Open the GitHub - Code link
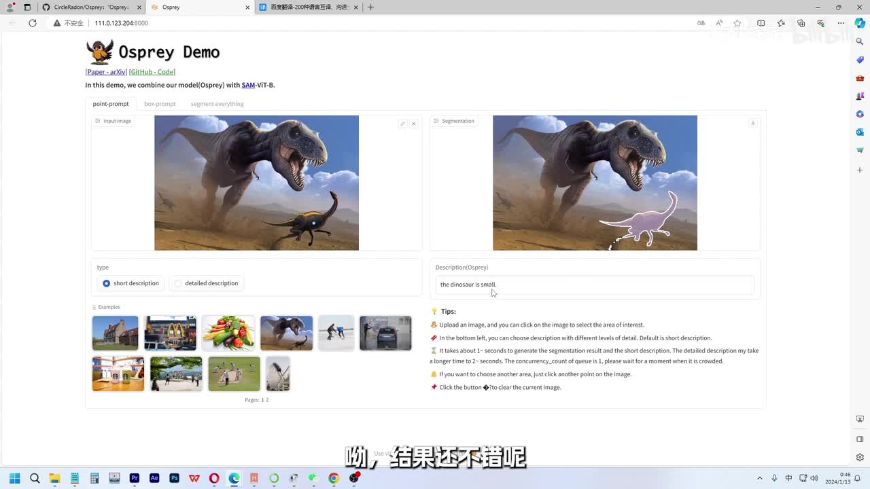 (152, 72)
